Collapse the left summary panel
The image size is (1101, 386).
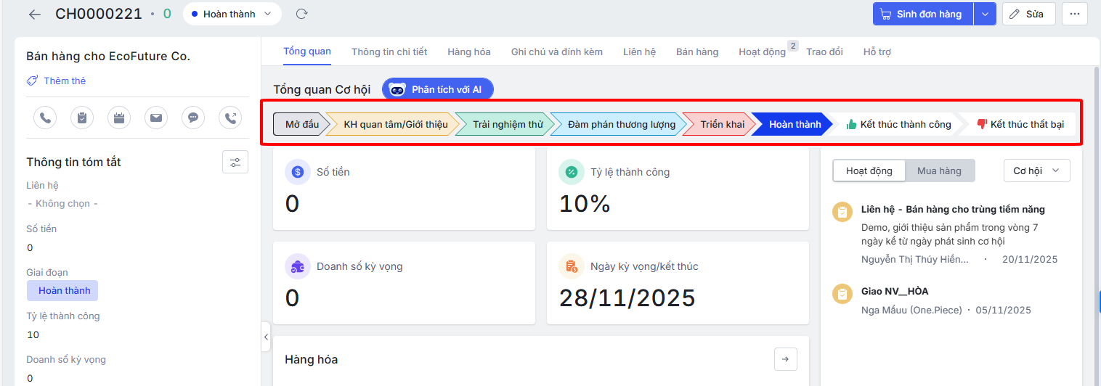coord(266,337)
